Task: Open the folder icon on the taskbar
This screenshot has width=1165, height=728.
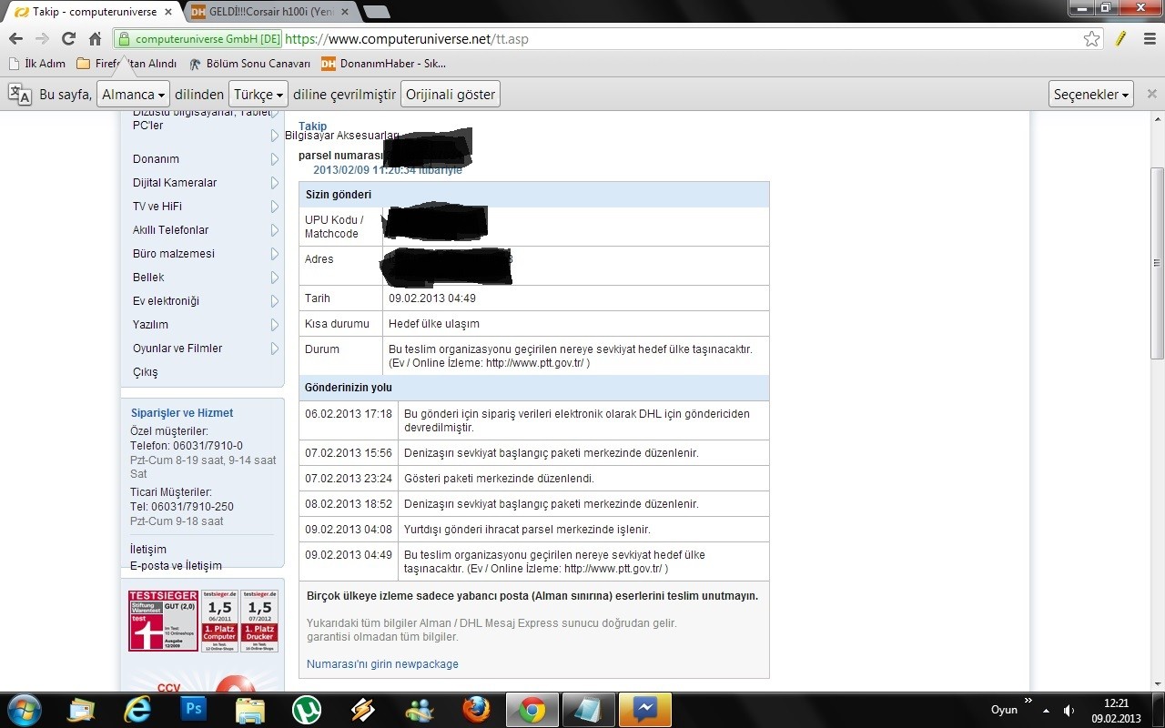Action: pyautogui.click(x=250, y=710)
